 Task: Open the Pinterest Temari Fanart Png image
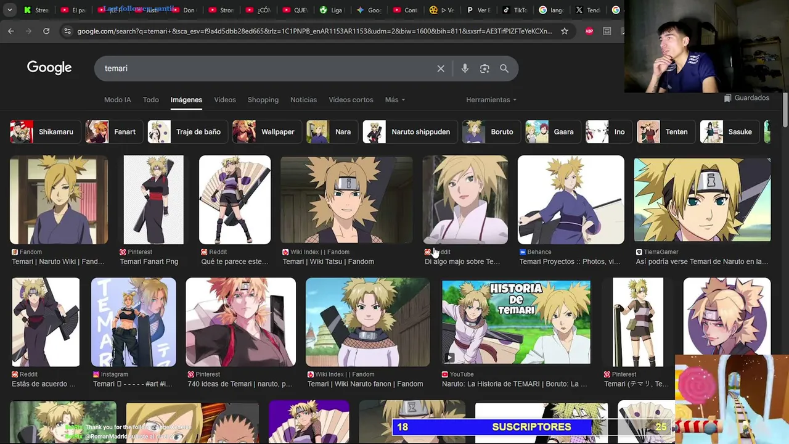(153, 200)
